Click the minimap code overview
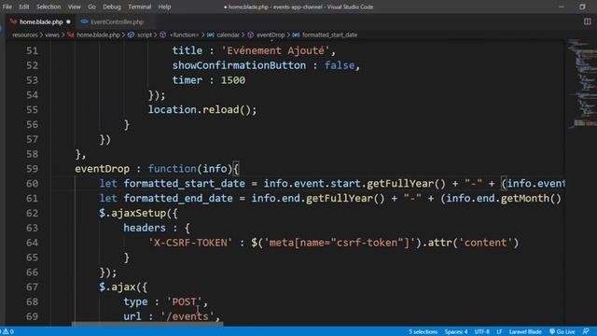This screenshot has height=336, width=597. [581, 84]
